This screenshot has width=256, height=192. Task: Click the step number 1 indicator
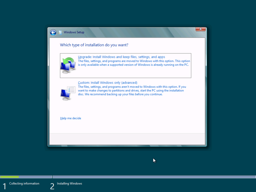click(4, 186)
